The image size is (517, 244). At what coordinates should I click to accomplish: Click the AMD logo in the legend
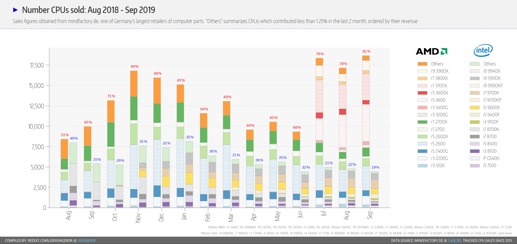[432, 51]
